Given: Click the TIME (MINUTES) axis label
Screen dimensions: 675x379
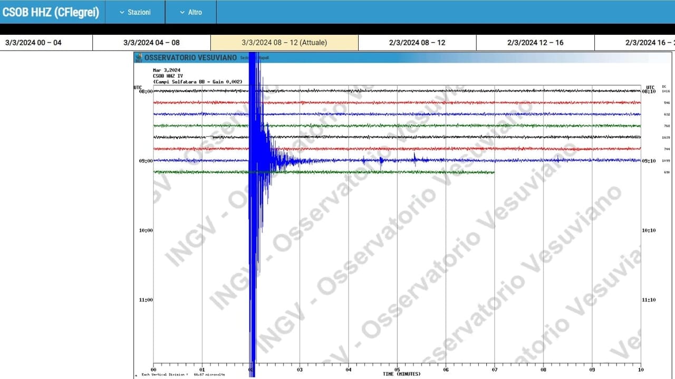Looking at the screenshot, I should click(402, 374).
